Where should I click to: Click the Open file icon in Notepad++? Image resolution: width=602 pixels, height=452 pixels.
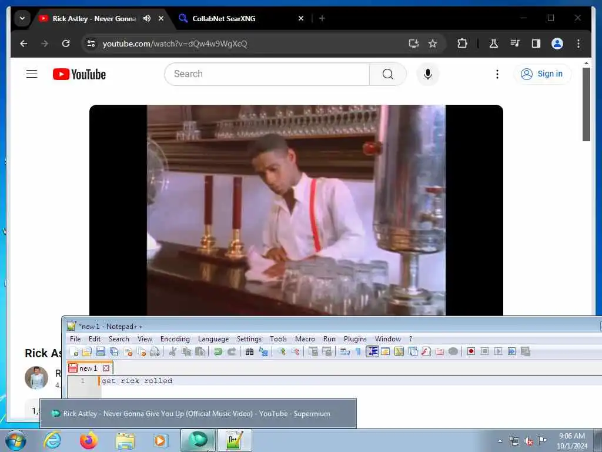coord(87,352)
